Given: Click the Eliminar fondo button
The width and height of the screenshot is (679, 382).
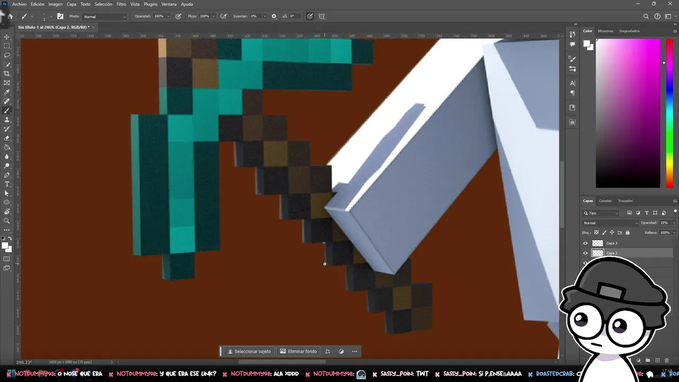Looking at the screenshot, I should (299, 351).
